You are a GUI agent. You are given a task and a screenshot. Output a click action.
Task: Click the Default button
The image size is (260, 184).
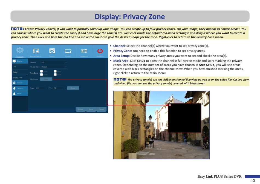80,109
